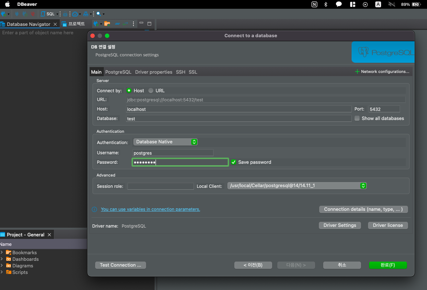Click the blue boxes tools icon in toolbar
Image resolution: width=427 pixels, height=290 pixels.
(86, 14)
